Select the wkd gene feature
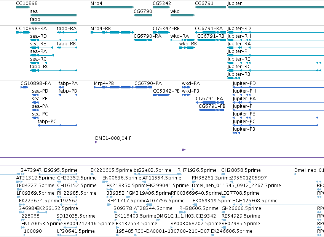Viewport: 324px width, 237px height. tap(183, 15)
